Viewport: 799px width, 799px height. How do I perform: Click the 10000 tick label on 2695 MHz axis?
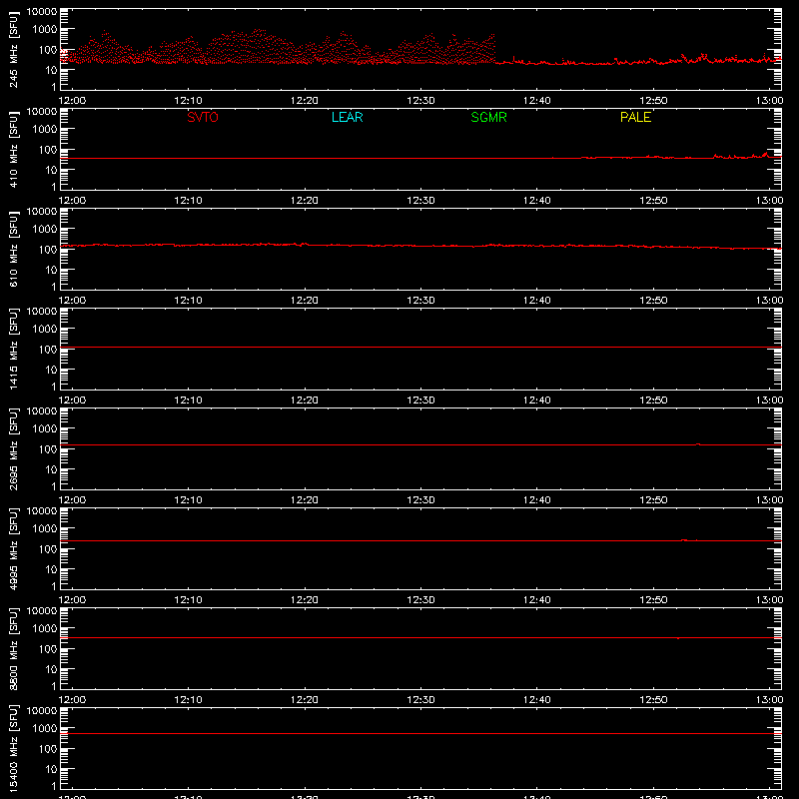click(42, 410)
